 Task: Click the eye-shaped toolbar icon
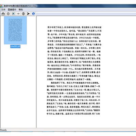point(18,14)
